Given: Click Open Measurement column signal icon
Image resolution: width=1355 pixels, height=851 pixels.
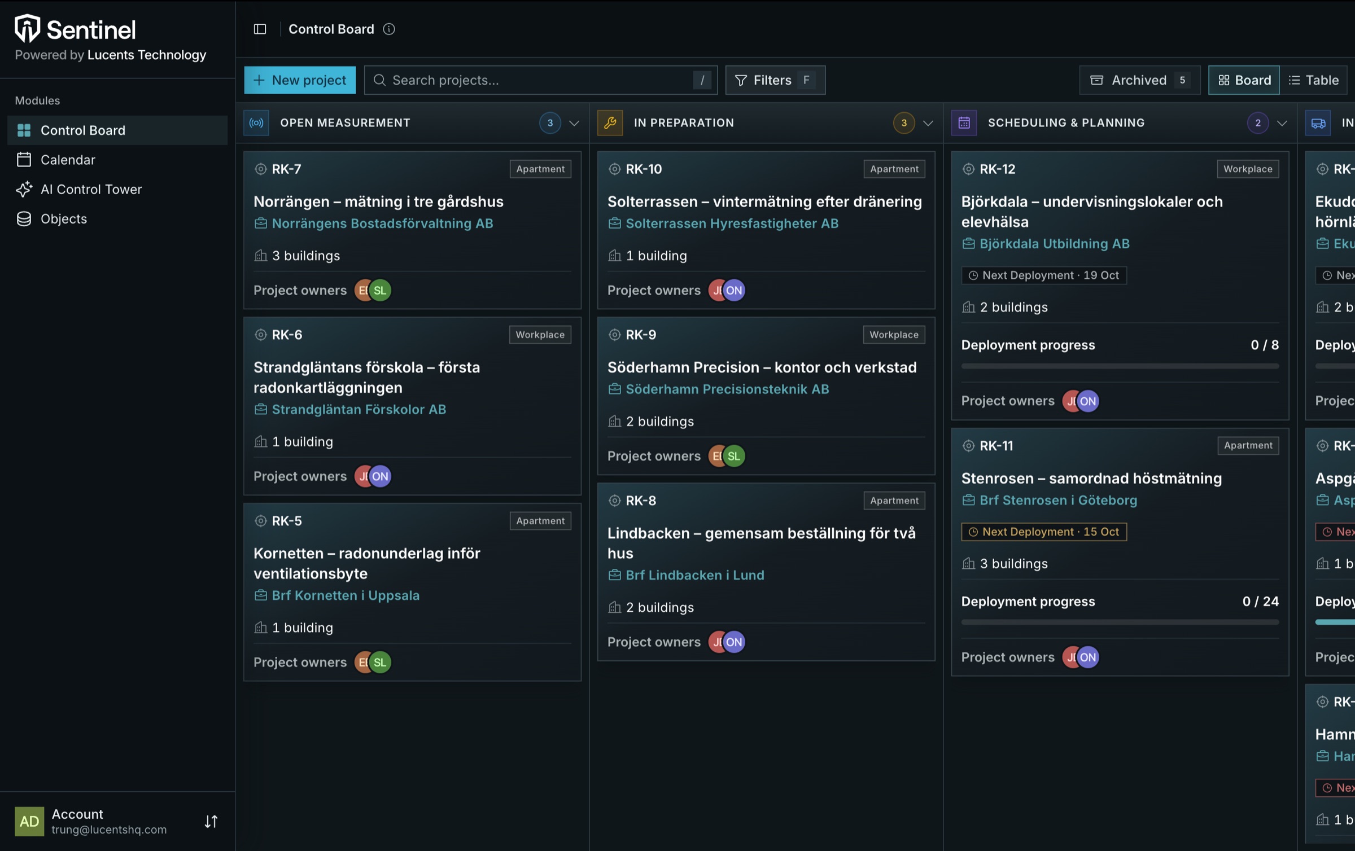Looking at the screenshot, I should (x=256, y=122).
